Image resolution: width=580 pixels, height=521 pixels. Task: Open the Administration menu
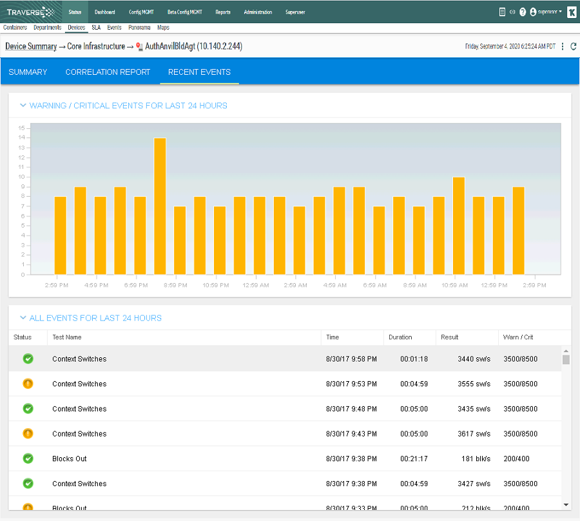click(258, 12)
